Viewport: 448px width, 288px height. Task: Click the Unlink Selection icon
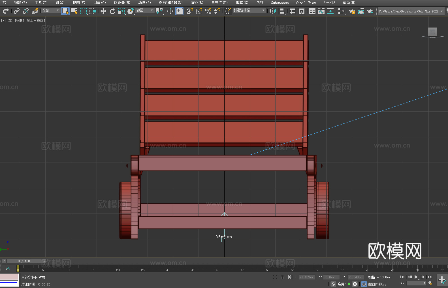26,11
